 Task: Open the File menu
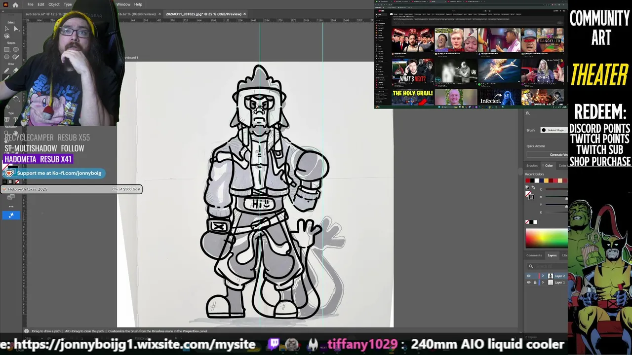[30, 4]
